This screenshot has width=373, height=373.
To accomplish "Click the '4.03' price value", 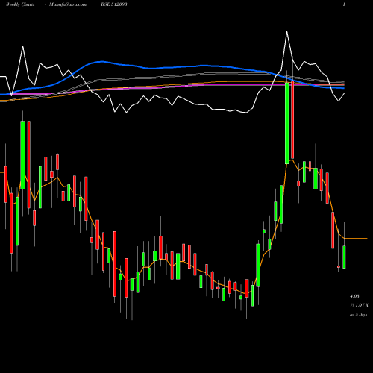I will coord(354,296).
